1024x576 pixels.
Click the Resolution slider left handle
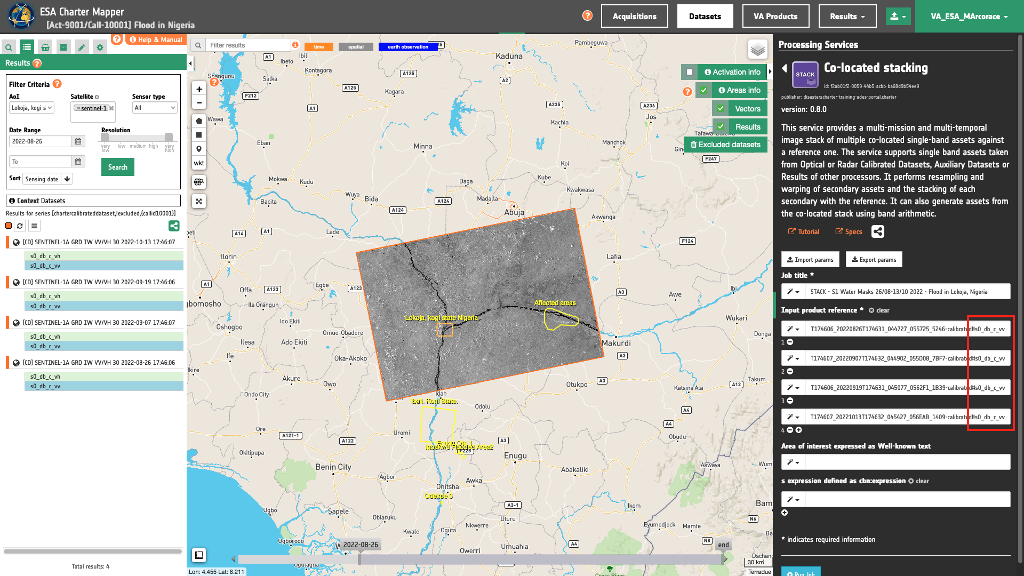tap(105, 138)
